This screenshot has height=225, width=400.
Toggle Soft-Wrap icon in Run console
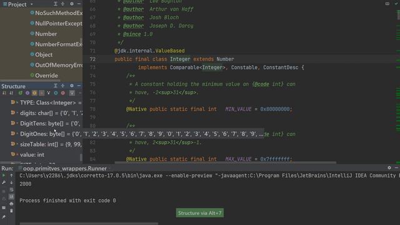(11, 189)
